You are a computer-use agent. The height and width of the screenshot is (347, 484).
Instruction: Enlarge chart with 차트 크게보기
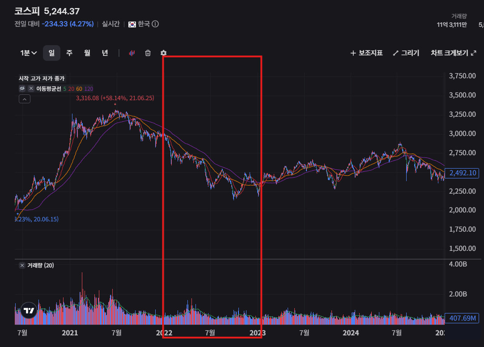pyautogui.click(x=454, y=53)
